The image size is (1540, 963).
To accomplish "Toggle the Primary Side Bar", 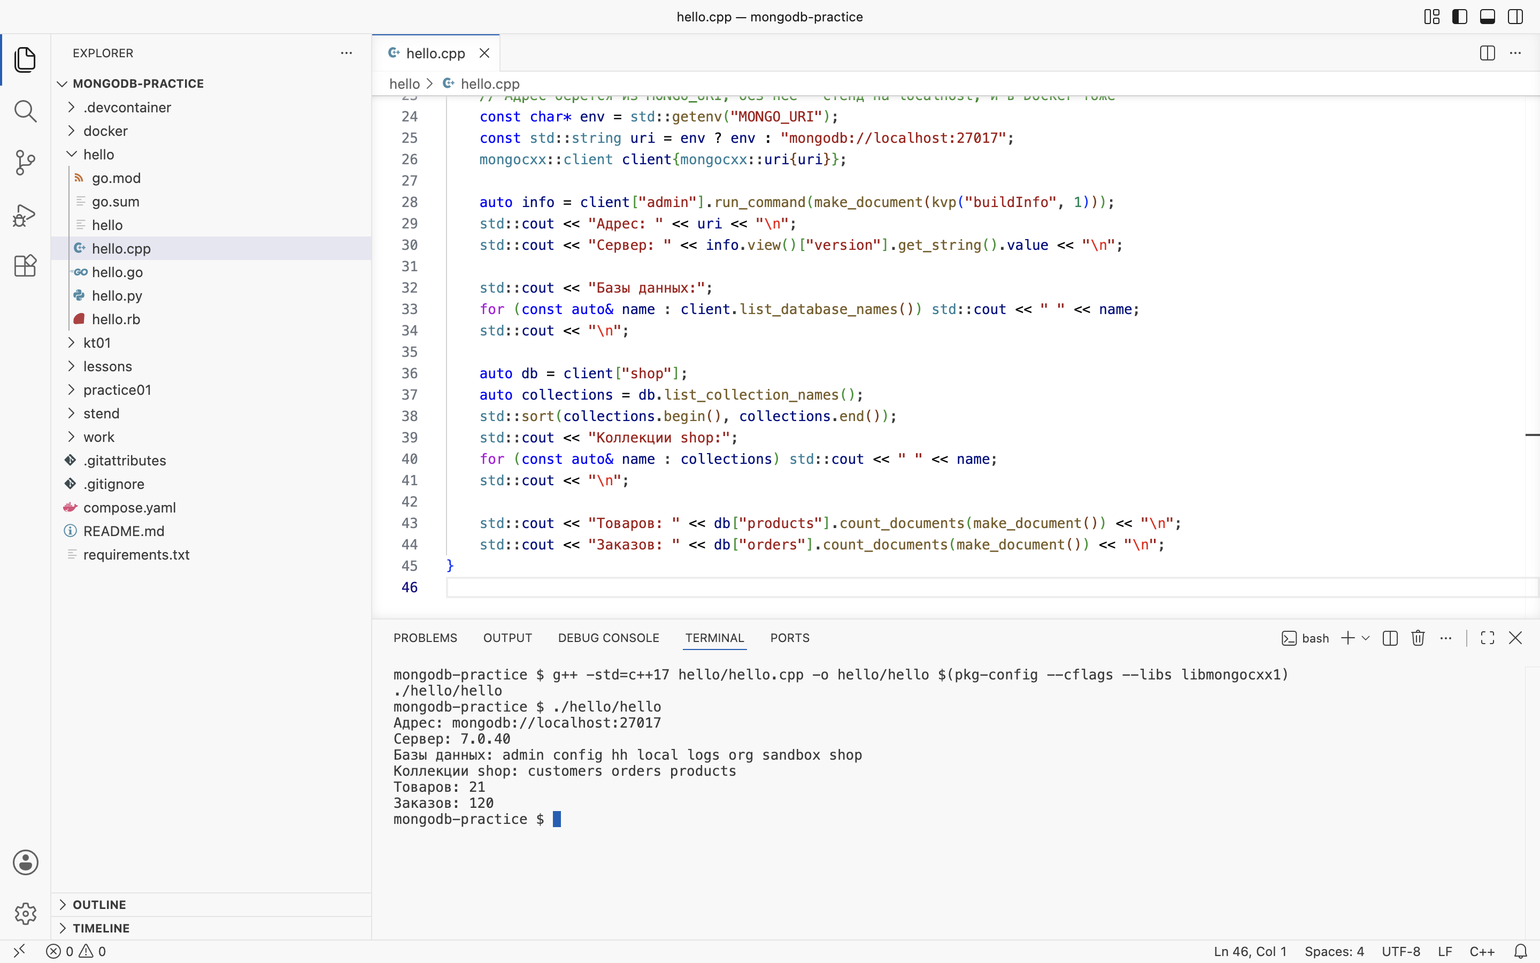I will coord(1460,17).
